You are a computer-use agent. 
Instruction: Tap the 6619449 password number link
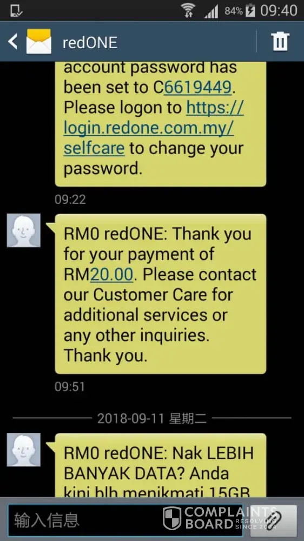coord(197,88)
